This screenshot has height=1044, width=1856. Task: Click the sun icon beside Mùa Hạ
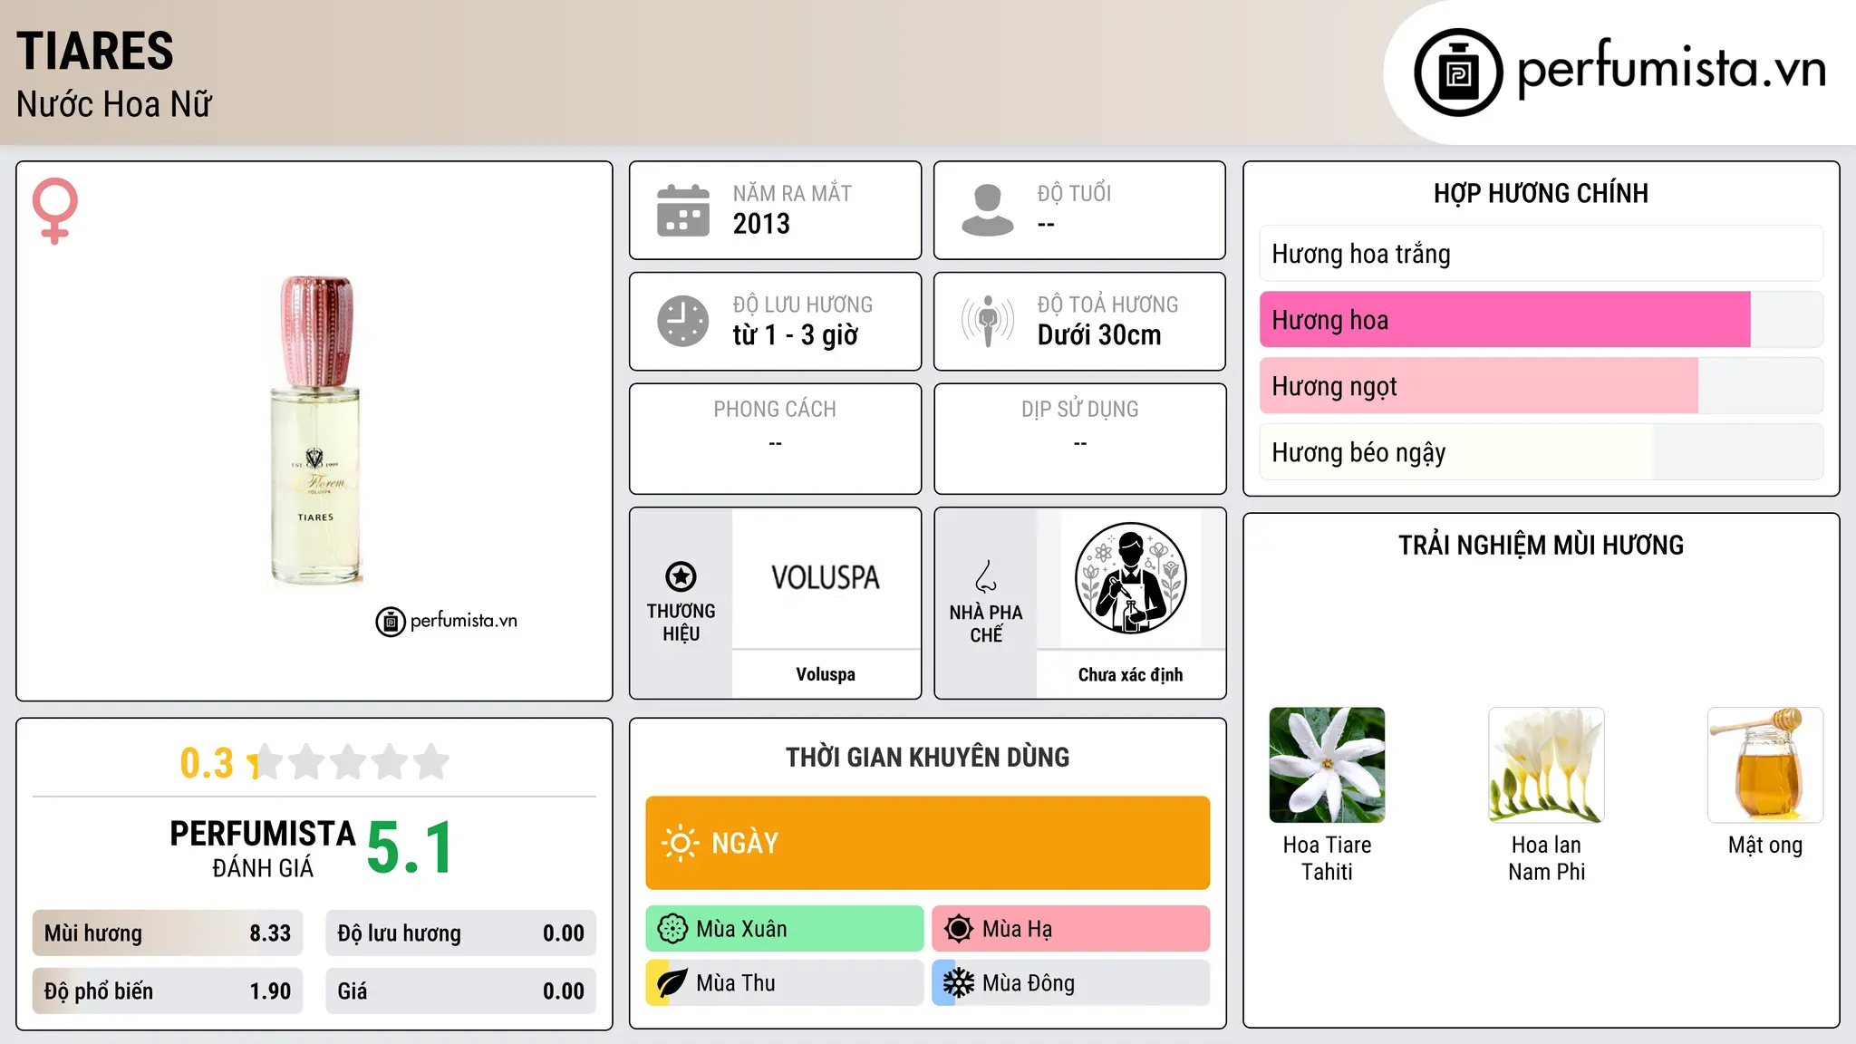pyautogui.click(x=959, y=929)
